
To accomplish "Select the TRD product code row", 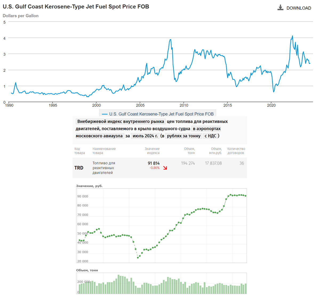I will click(79, 168).
